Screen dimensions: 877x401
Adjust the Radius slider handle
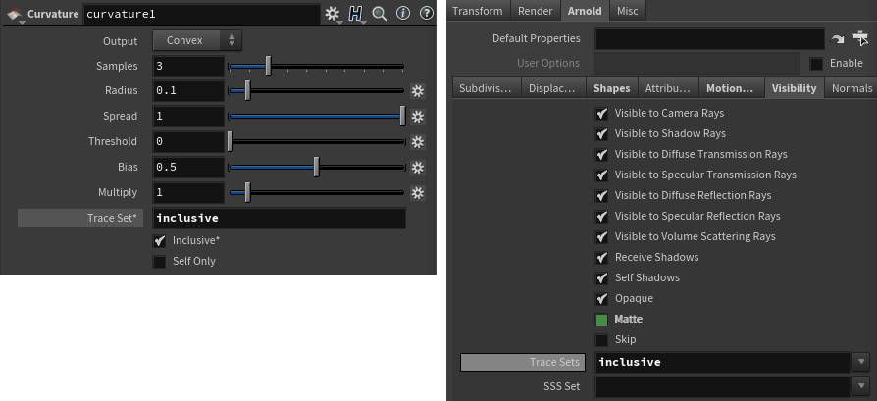click(247, 90)
